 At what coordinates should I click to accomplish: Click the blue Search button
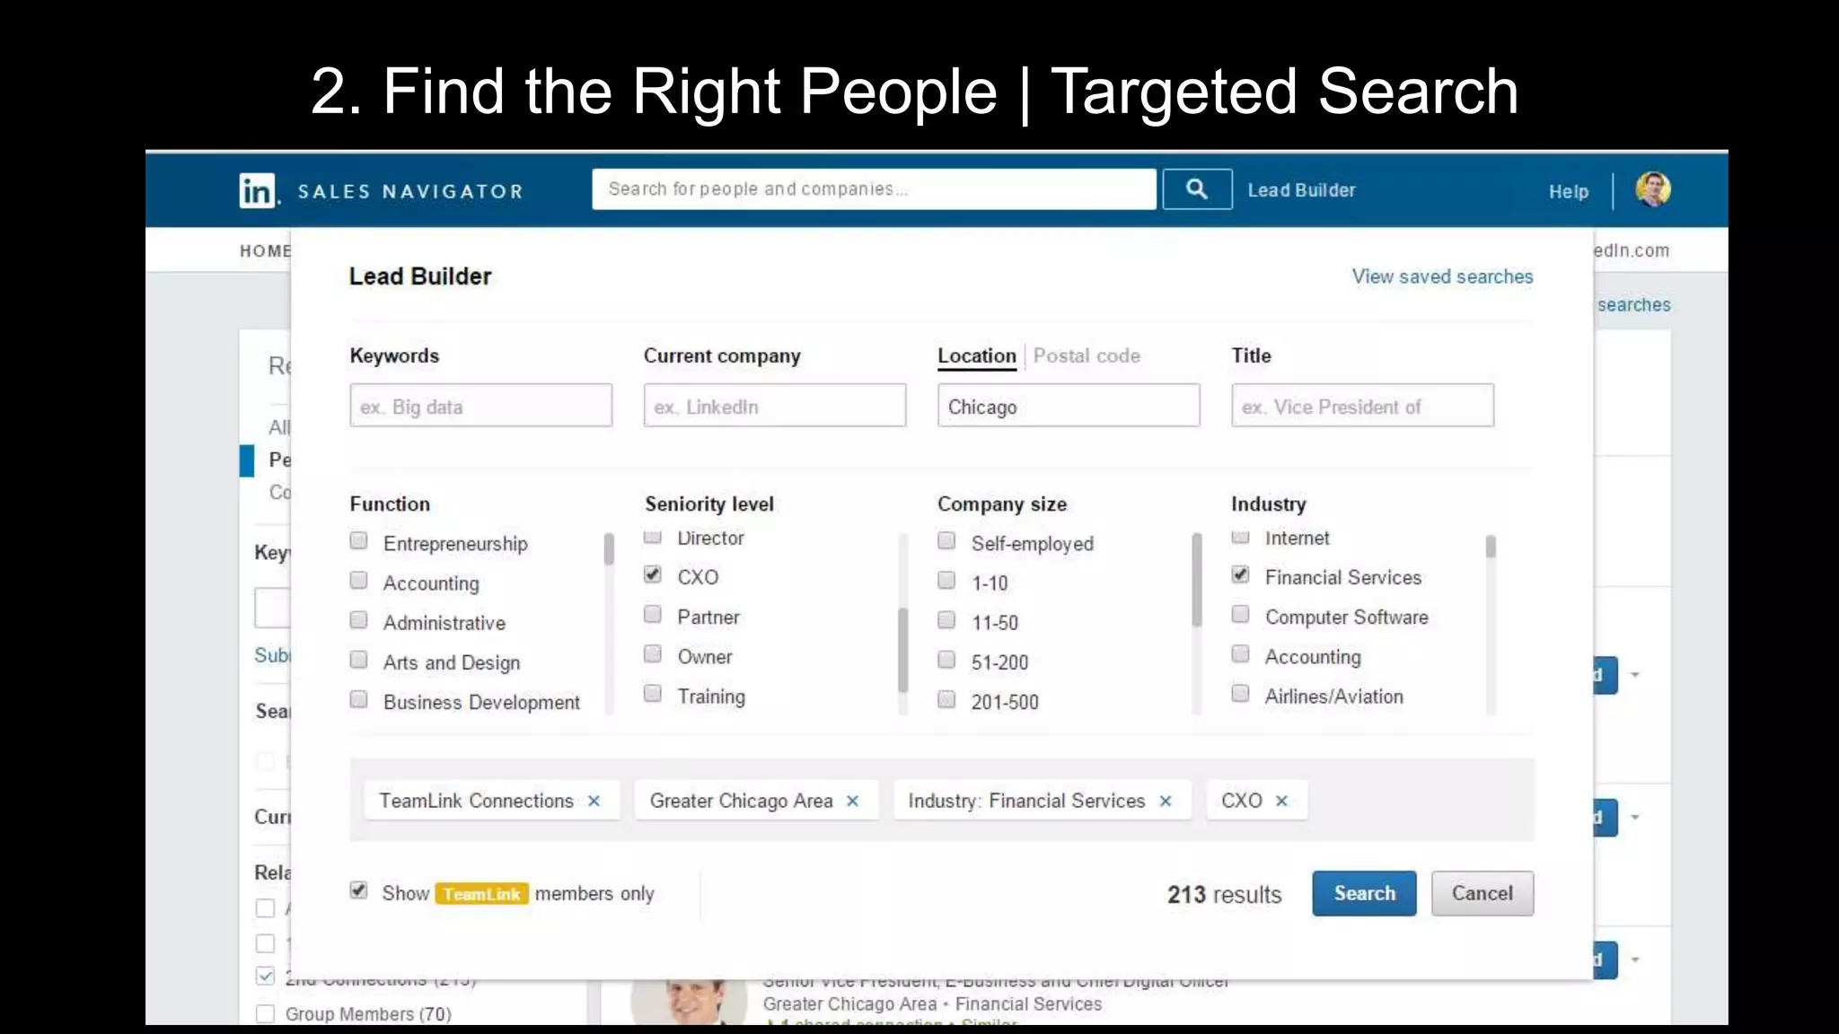[1364, 893]
